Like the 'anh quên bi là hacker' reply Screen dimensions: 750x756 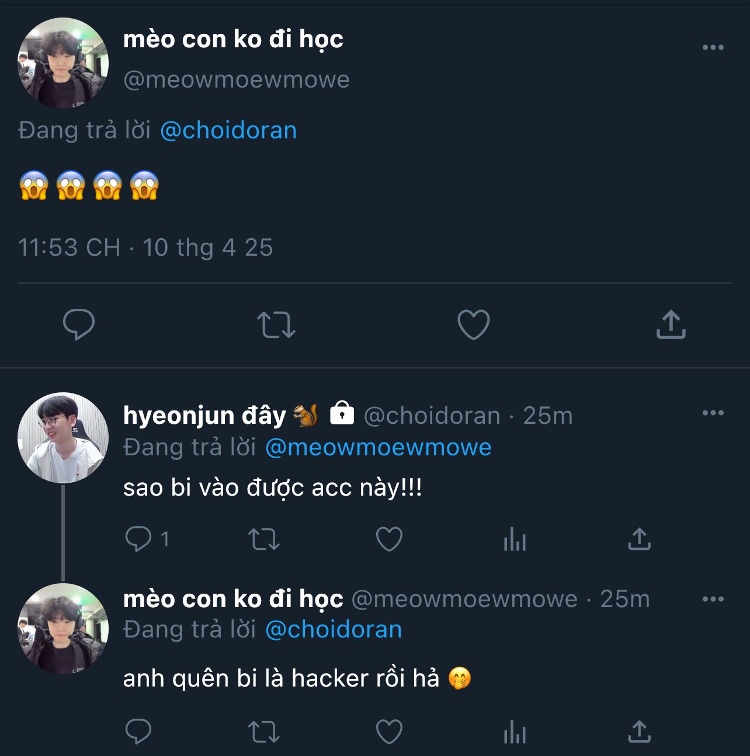point(389,731)
